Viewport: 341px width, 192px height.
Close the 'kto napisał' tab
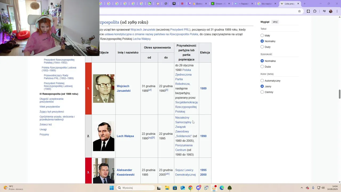275,4
